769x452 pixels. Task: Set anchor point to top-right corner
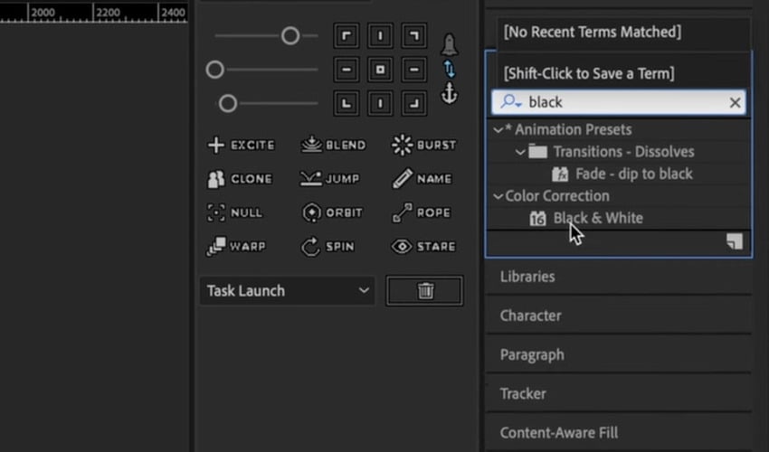[x=414, y=36]
